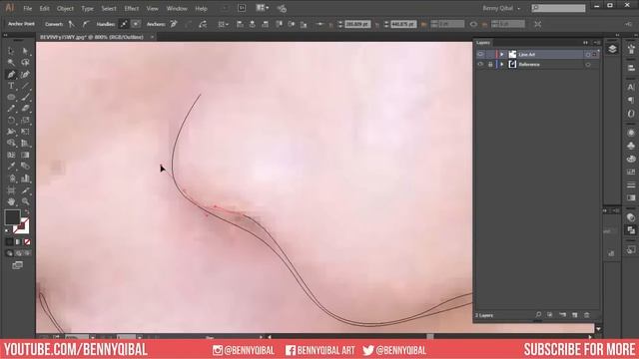Viewport: 639px width, 359px height.
Task: Create new layer in Layers panel
Action: 575,315
